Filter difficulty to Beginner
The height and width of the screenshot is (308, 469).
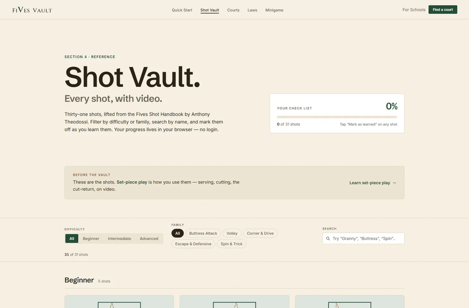pyautogui.click(x=91, y=239)
